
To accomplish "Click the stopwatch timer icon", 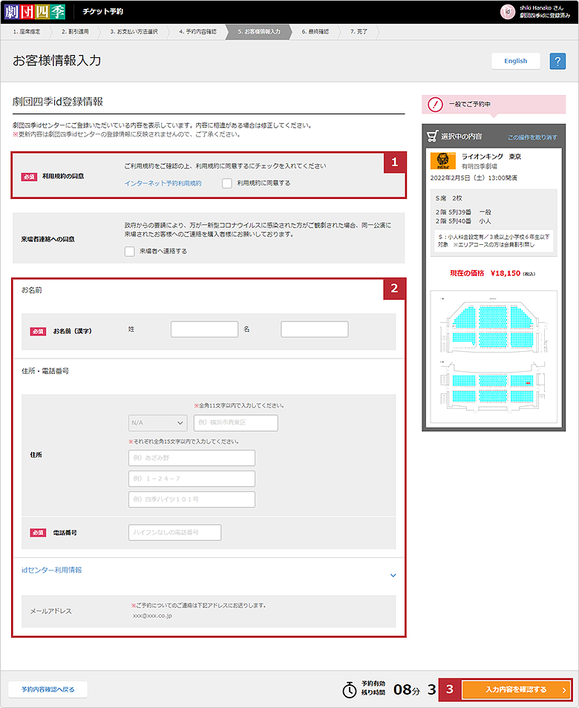I will (349, 689).
